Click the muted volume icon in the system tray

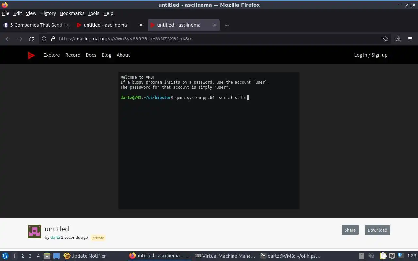371,256
